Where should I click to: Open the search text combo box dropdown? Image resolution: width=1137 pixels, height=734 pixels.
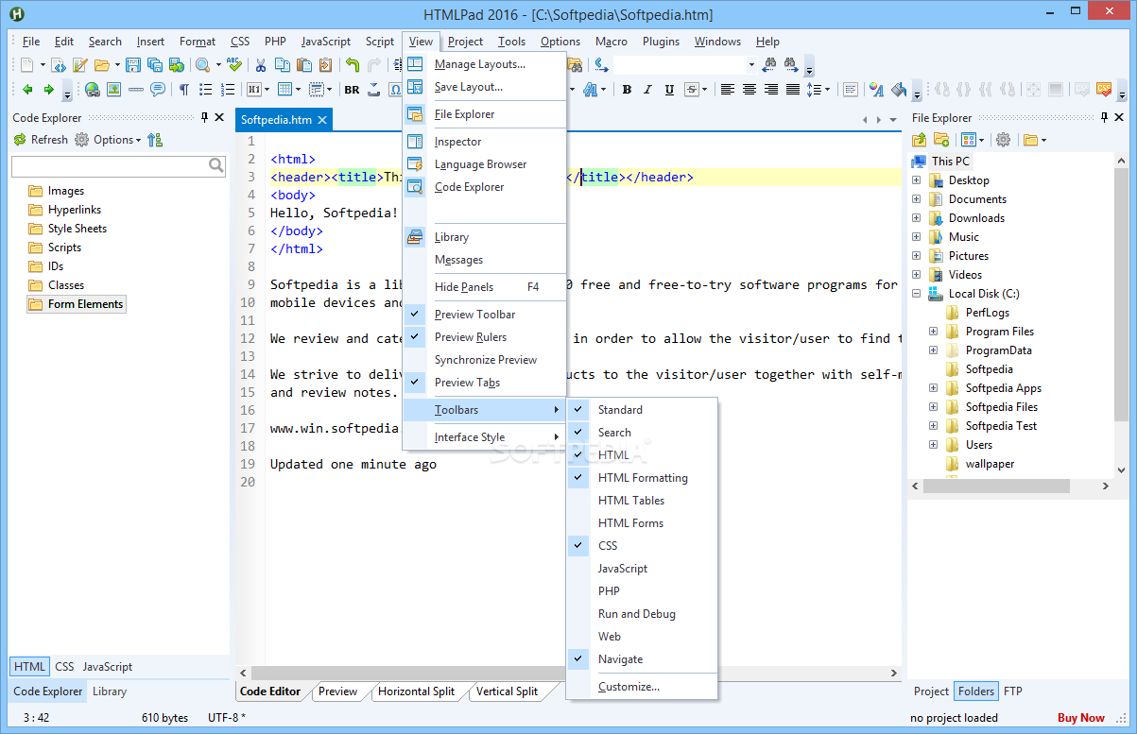pyautogui.click(x=751, y=65)
